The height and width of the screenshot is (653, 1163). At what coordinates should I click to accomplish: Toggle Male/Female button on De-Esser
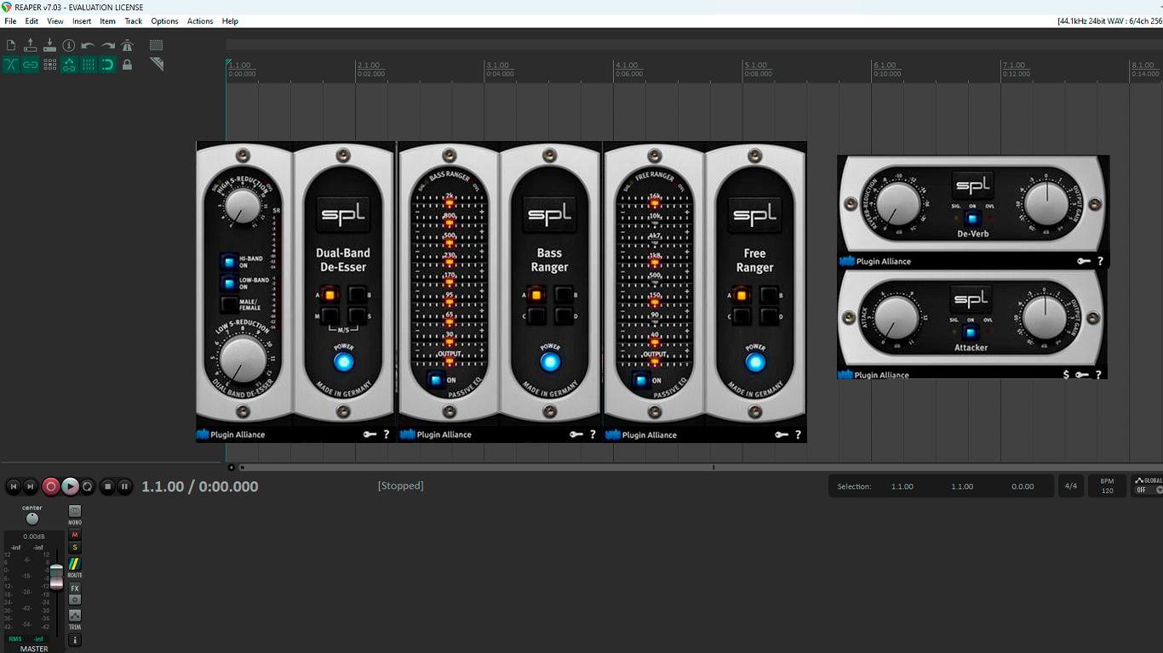(228, 304)
